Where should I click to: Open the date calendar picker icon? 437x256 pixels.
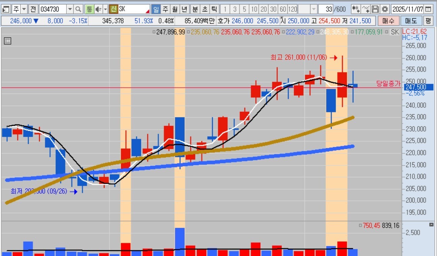point(428,9)
